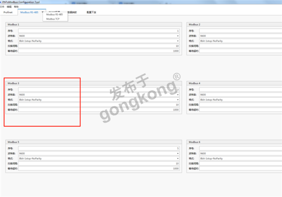Open the Modbus 2 baud rate 9600 combo box
This screenshot has width=282, height=197.
(x=241, y=36)
